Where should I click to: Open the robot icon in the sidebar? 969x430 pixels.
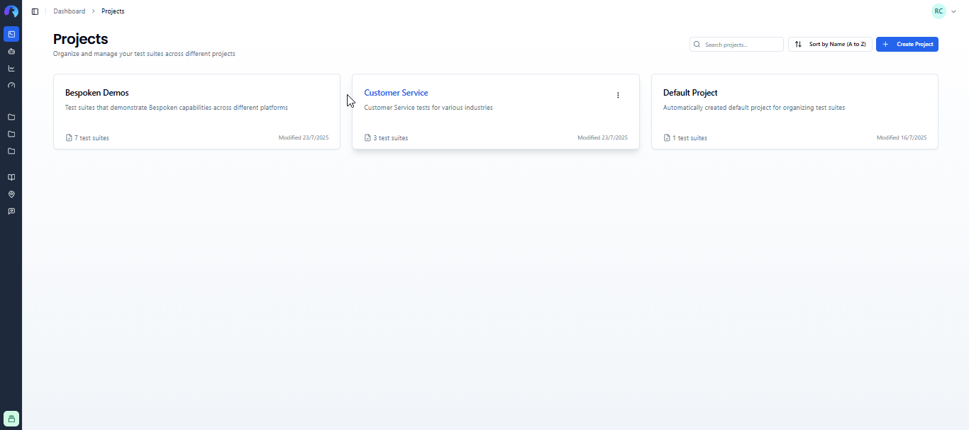pyautogui.click(x=11, y=52)
